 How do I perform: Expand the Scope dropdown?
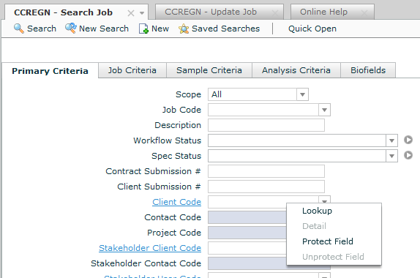click(302, 94)
